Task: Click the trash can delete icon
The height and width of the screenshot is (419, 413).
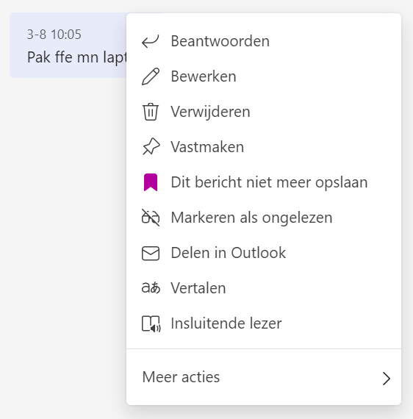Action: [x=151, y=112]
